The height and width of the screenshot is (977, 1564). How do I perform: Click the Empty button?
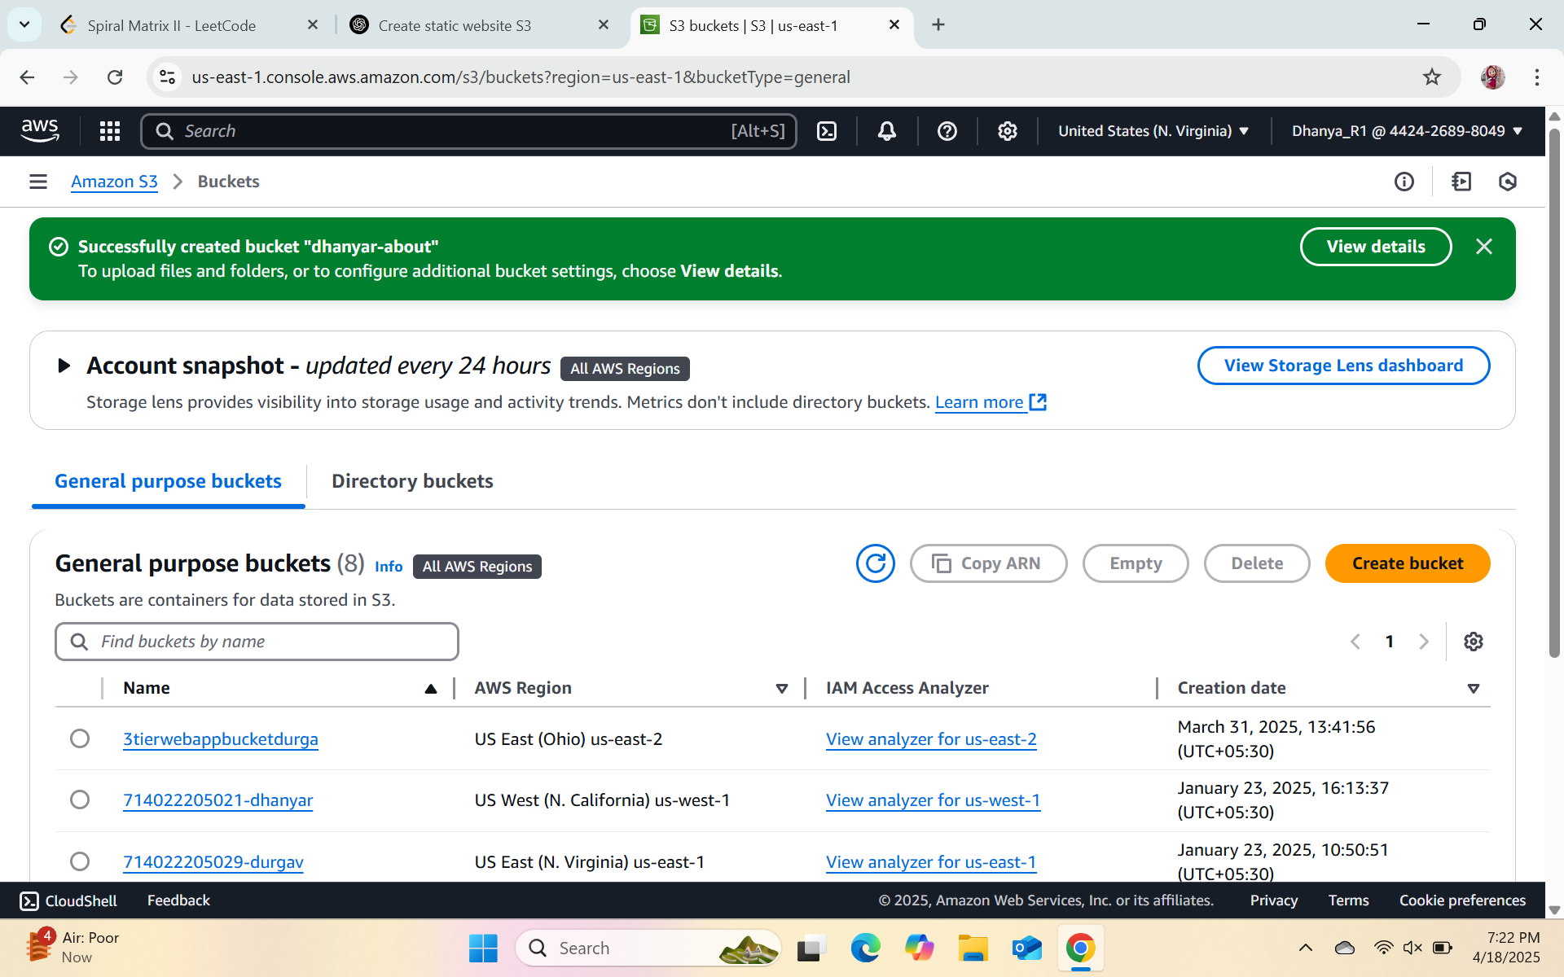point(1136,563)
